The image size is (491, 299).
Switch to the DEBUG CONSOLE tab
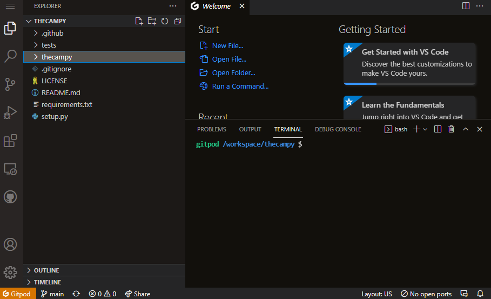click(338, 129)
